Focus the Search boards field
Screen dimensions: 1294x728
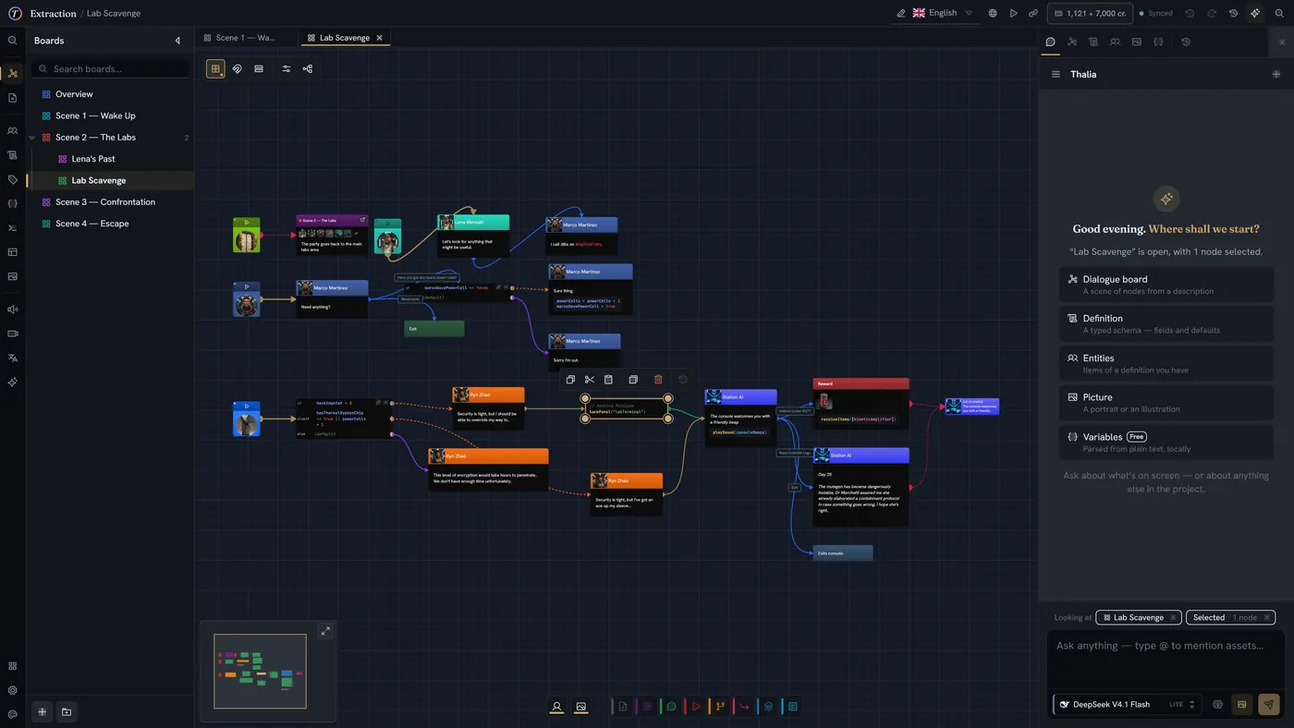(110, 68)
